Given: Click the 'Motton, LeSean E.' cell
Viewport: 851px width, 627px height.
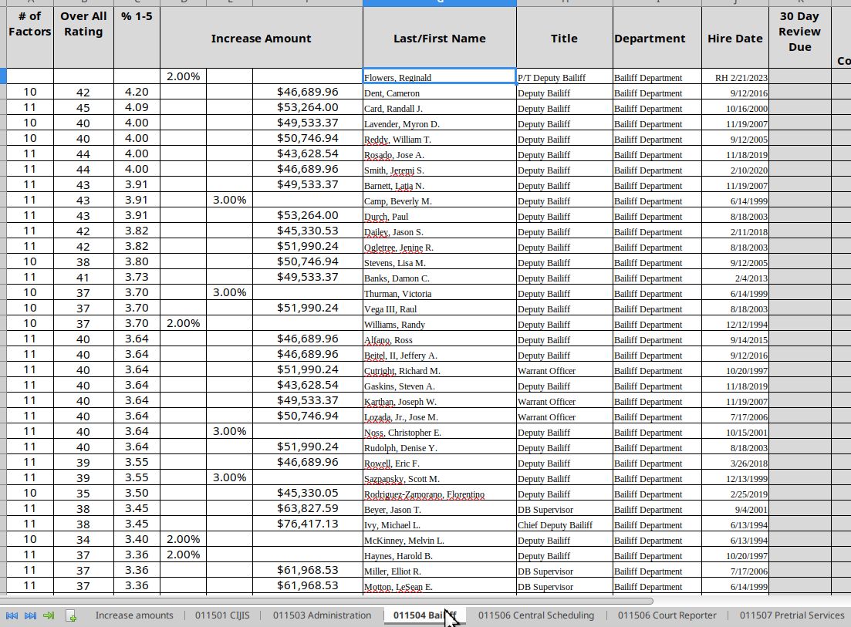Looking at the screenshot, I should pos(439,587).
